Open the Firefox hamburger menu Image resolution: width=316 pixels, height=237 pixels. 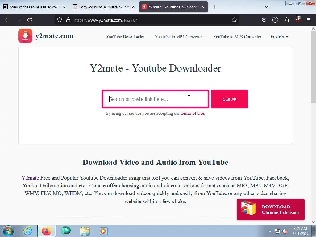309,20
